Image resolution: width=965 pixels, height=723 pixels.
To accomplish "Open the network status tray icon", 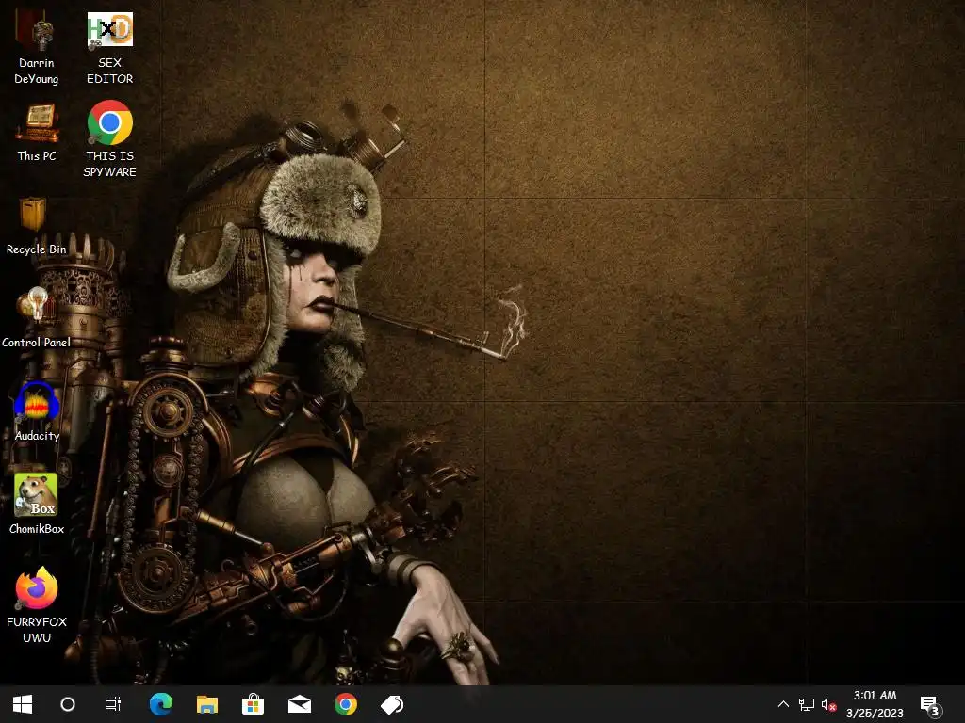I will point(807,704).
